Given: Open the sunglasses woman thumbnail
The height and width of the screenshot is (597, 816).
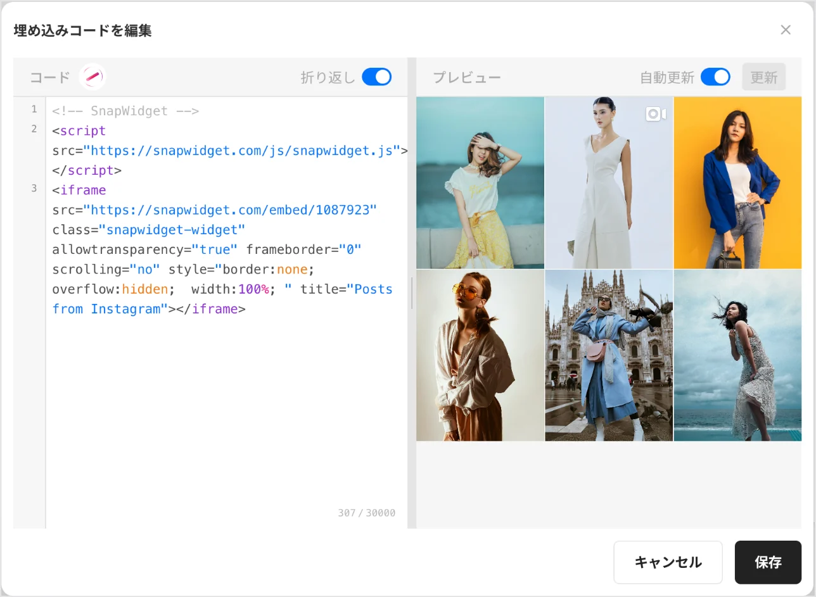Looking at the screenshot, I should pyautogui.click(x=480, y=356).
